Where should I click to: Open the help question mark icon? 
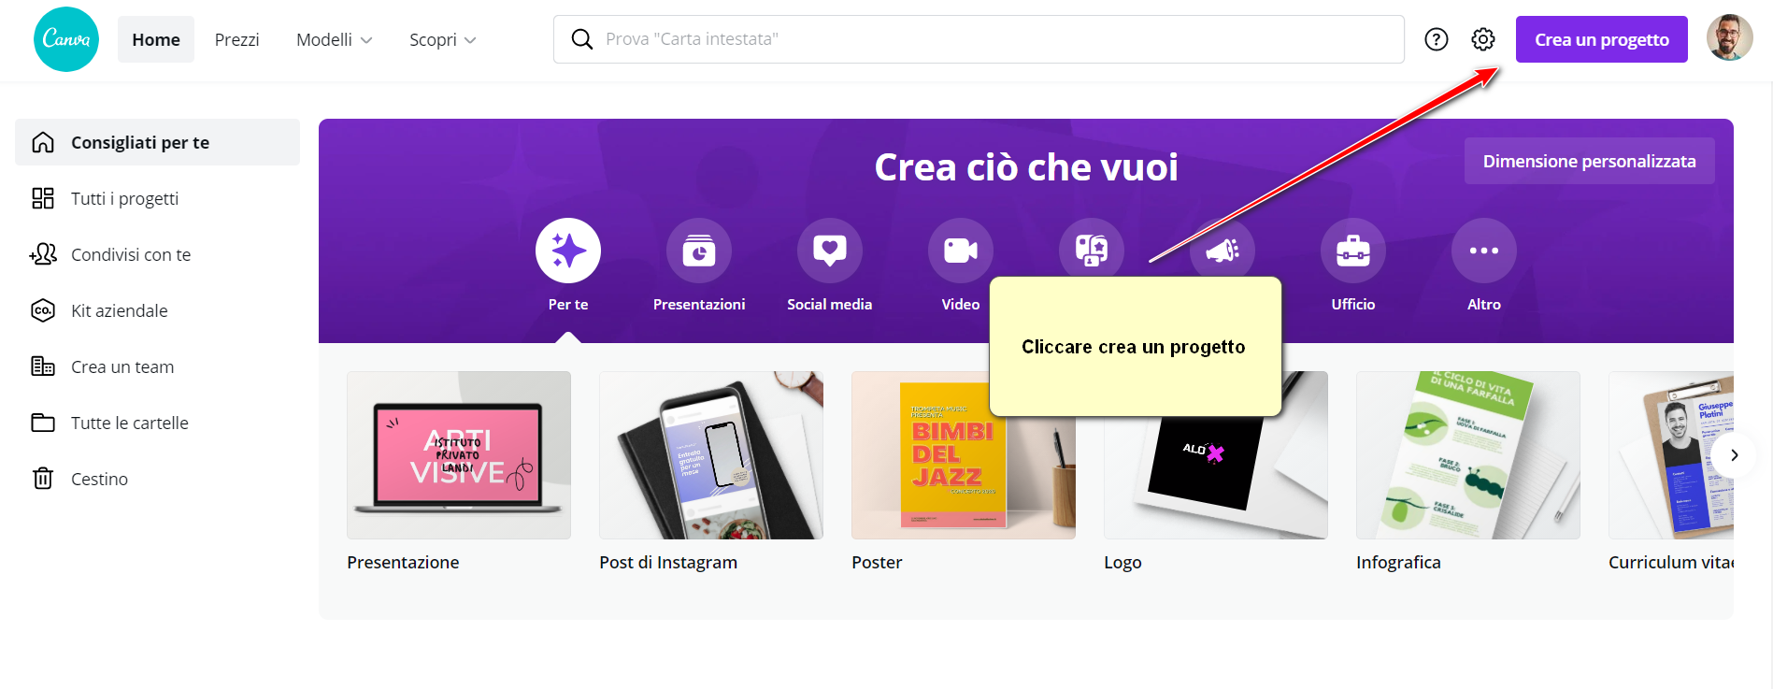coord(1437,39)
